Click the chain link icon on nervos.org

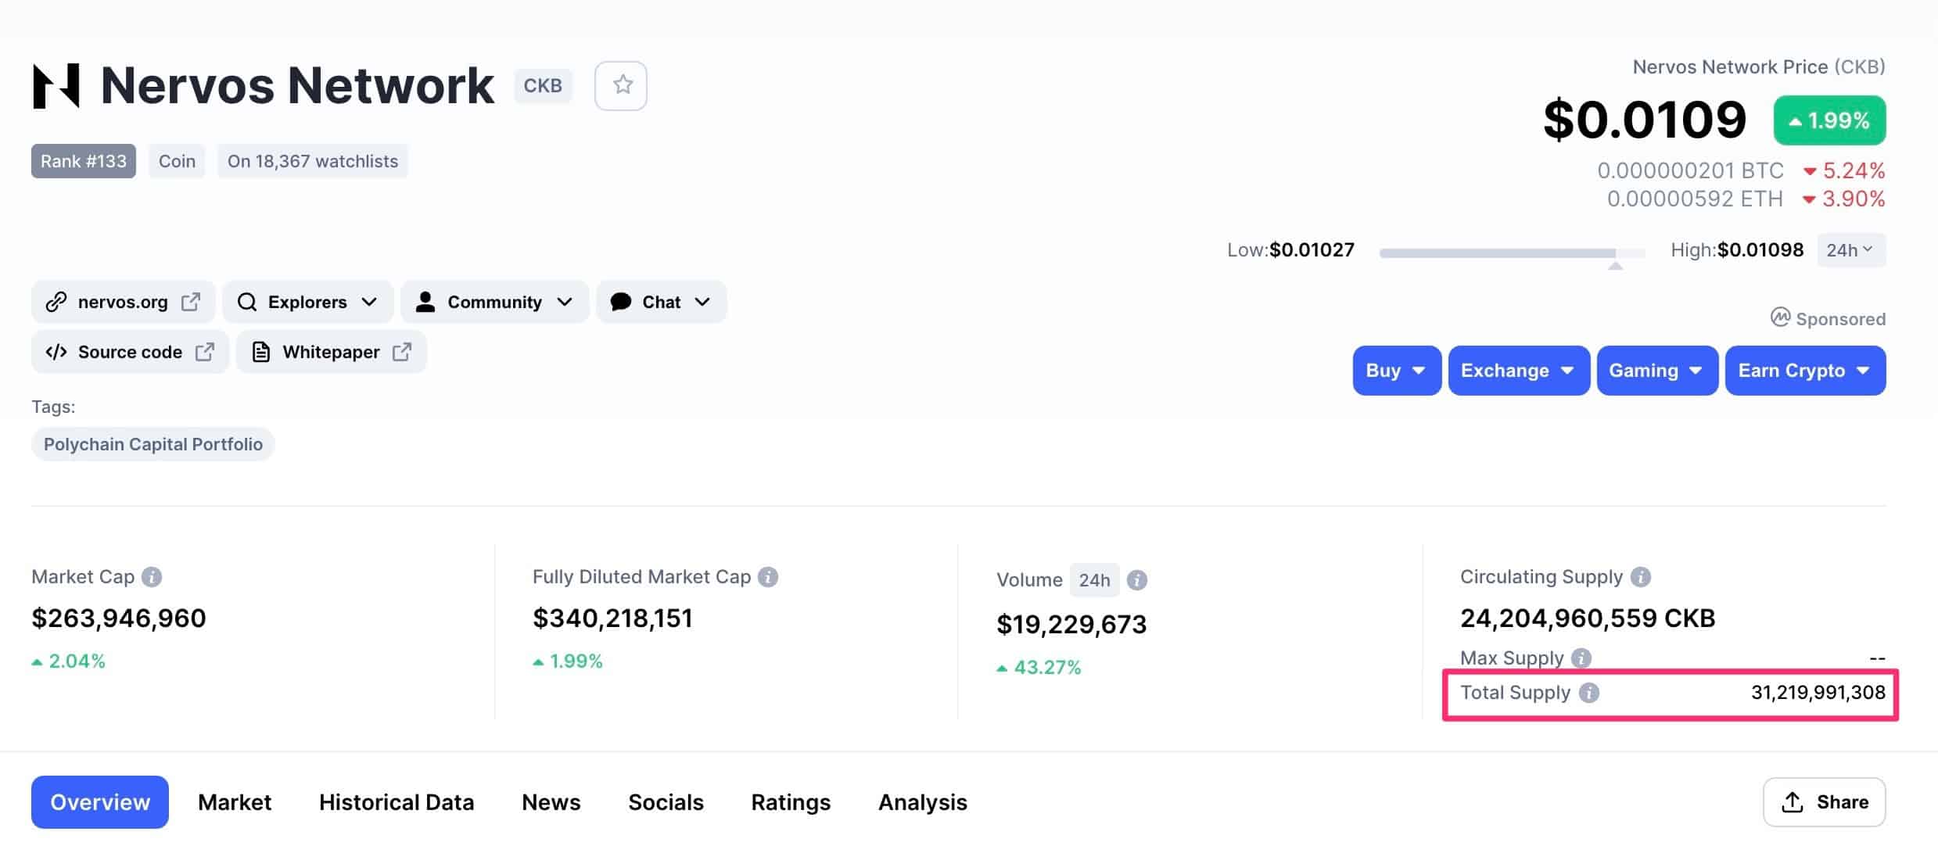point(56,302)
